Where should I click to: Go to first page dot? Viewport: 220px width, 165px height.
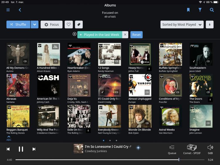(x=104, y=140)
